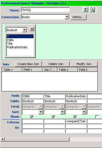102x148 pixels.
Task: Click the horizontal scrollbar thumb
Action: [x=37, y=139]
